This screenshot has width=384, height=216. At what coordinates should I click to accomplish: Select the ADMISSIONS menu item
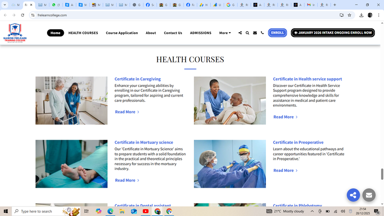coord(201,33)
